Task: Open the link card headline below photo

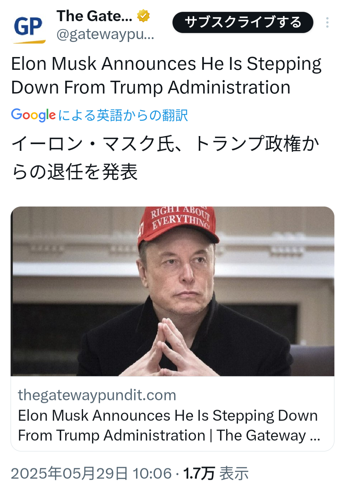Action: (x=169, y=425)
